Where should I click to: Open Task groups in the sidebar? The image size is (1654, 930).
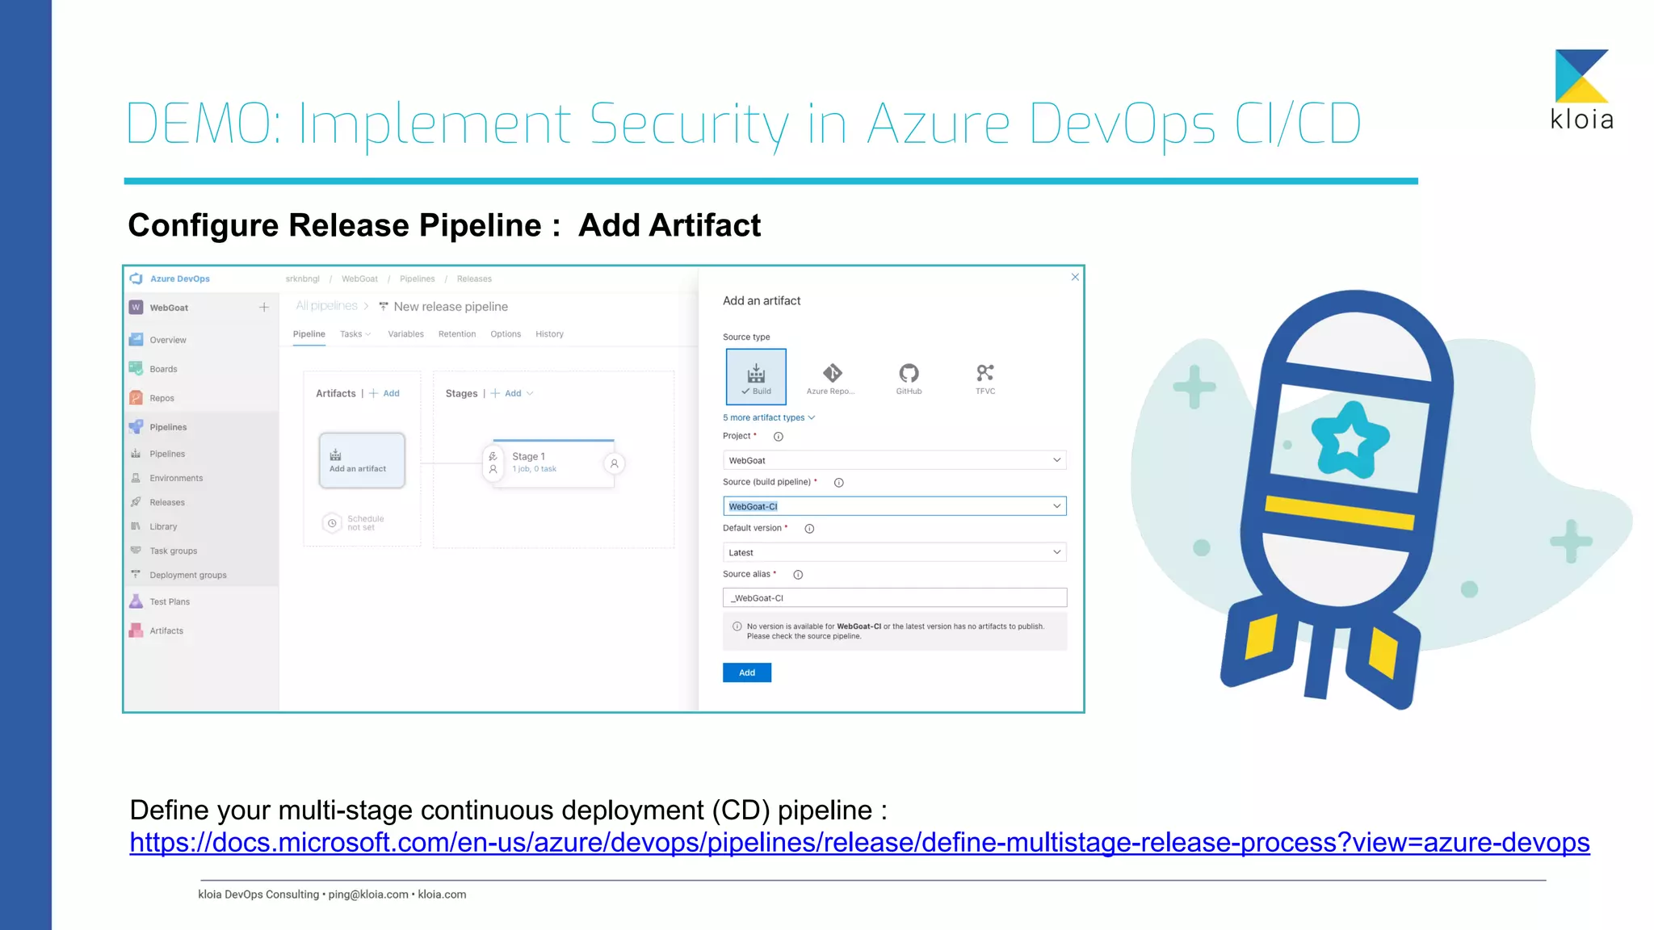pyautogui.click(x=173, y=551)
